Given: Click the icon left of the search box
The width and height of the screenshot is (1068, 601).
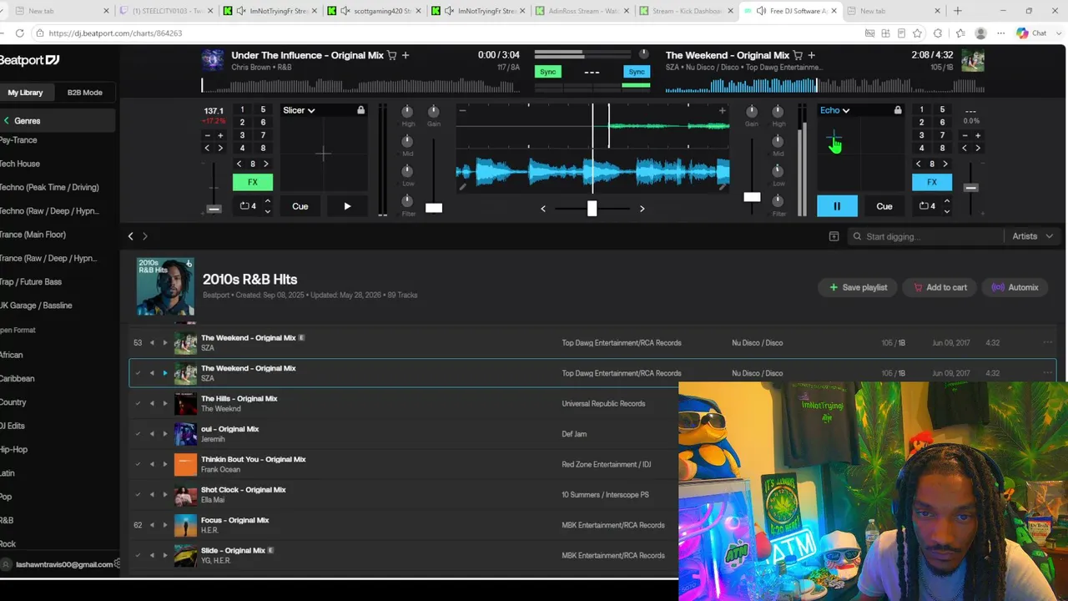Looking at the screenshot, I should (834, 237).
